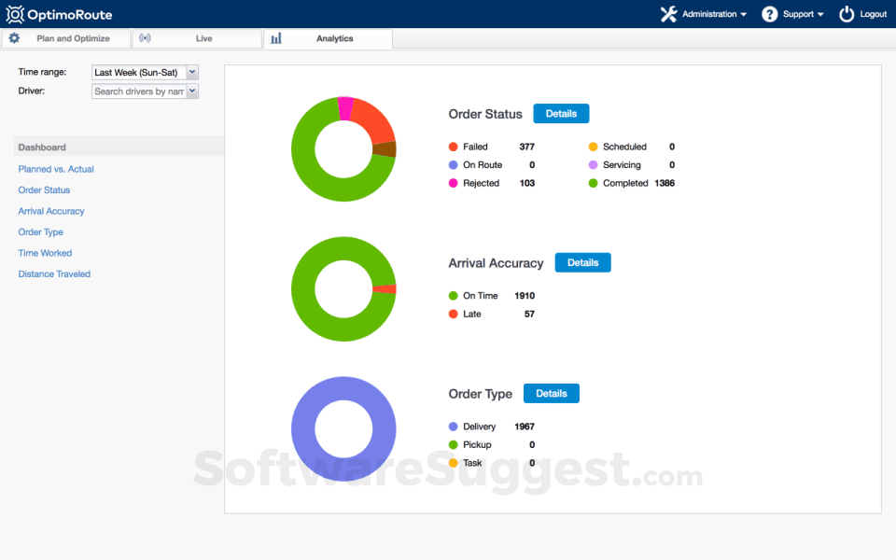The width and height of the screenshot is (896, 560).
Task: Open the Driver search dropdown
Action: pos(190,91)
